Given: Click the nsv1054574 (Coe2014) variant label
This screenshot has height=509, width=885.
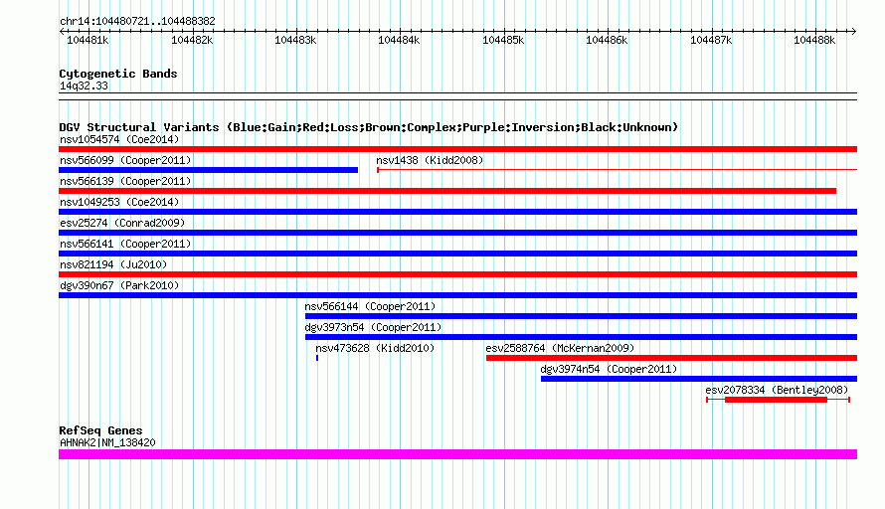Looking at the screenshot, I should 119,139.
